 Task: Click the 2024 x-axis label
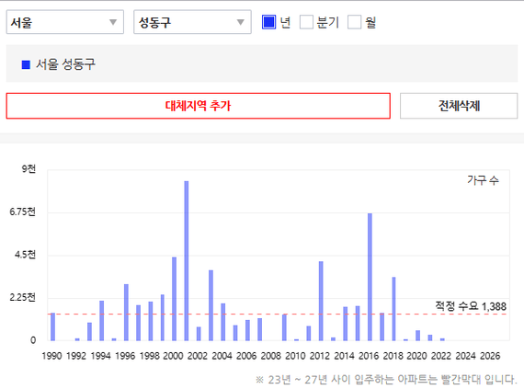tap(465, 356)
